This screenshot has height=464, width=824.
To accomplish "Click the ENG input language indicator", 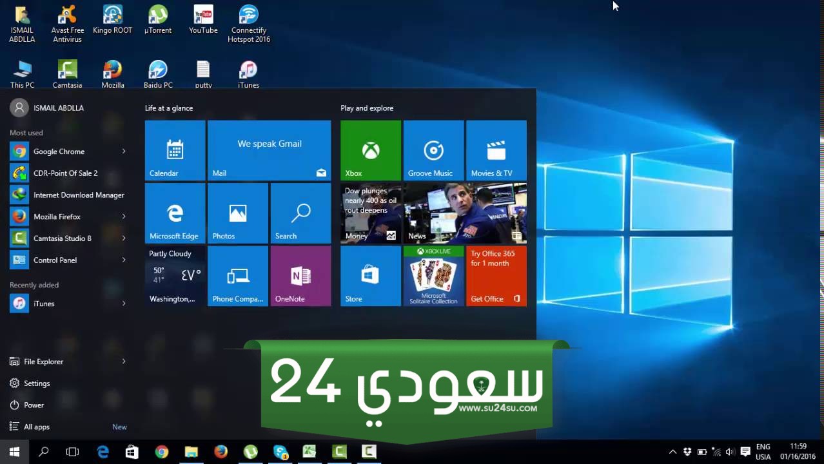I will [763, 452].
